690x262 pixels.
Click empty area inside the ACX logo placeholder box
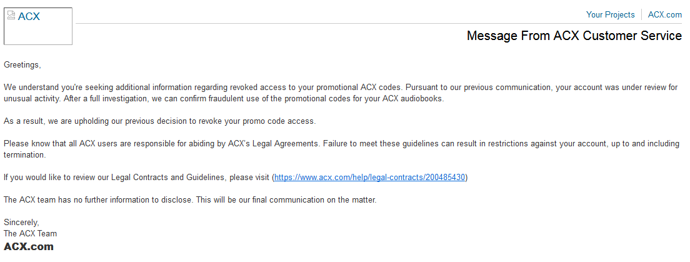[x=38, y=34]
